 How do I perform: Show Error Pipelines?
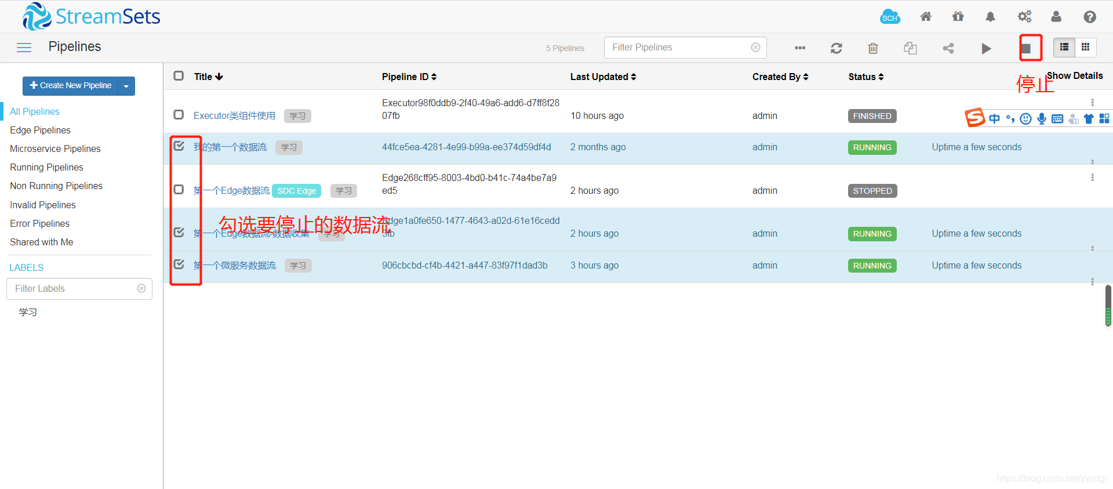point(39,223)
